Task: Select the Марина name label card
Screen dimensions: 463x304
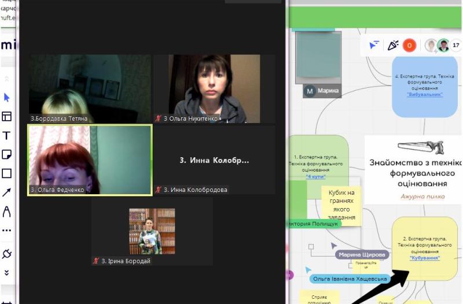Action: click(322, 91)
